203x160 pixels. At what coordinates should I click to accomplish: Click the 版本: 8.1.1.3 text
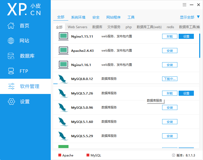pyautogui.click(x=186, y=155)
